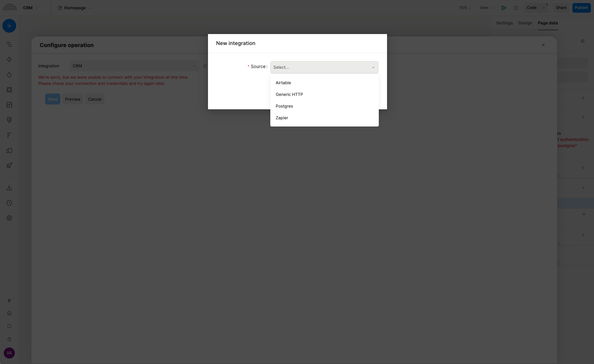Click the blue add element button
Image resolution: width=594 pixels, height=364 pixels.
(x=9, y=26)
